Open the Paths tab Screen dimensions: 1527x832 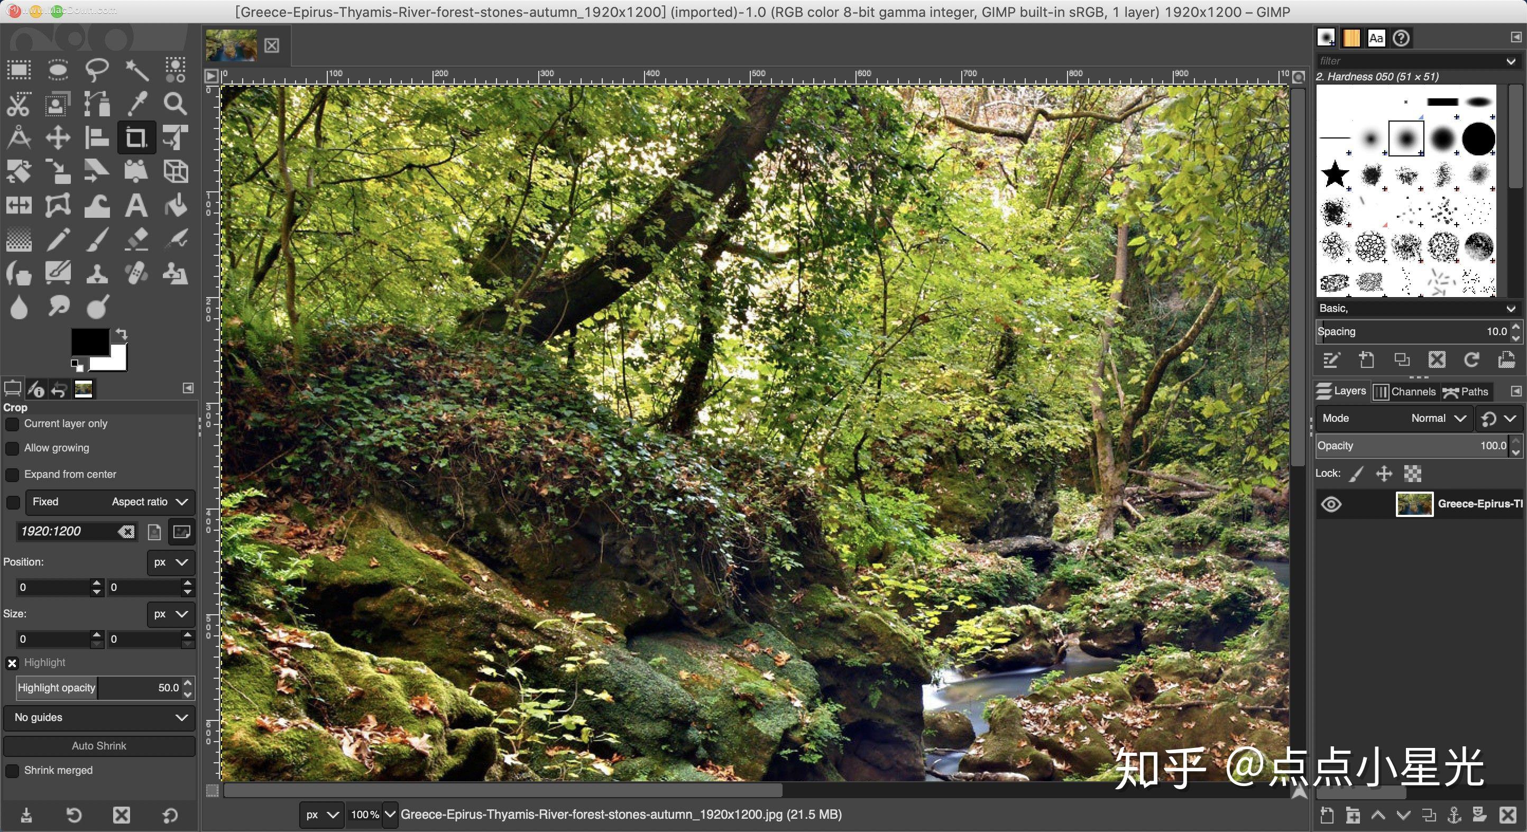(1467, 392)
